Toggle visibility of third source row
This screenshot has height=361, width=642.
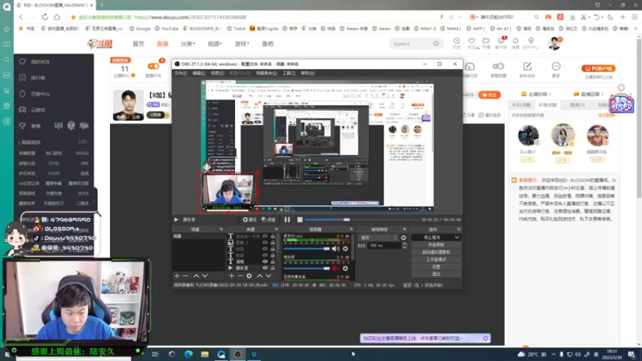[x=265, y=249]
